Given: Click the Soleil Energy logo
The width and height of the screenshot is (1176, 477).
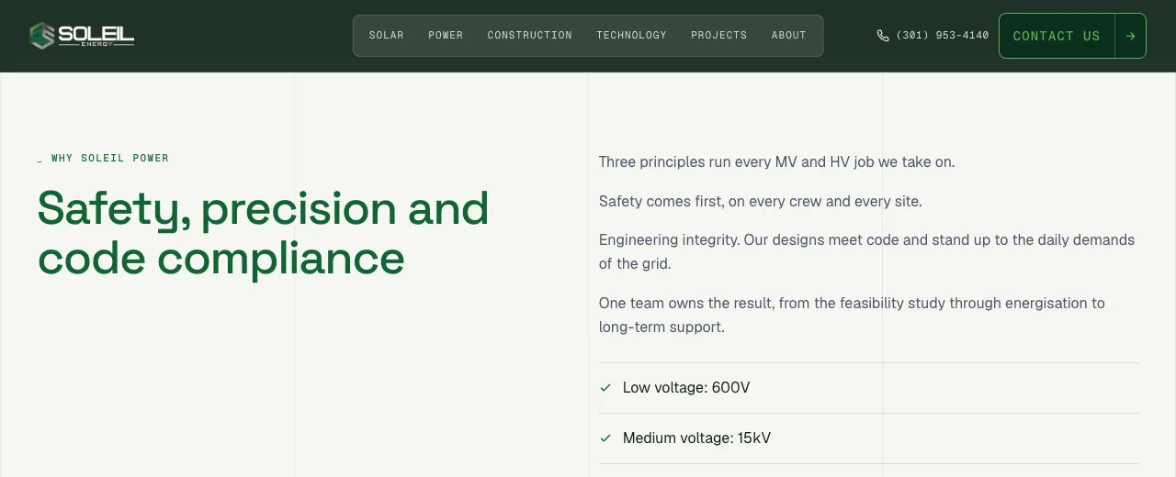Looking at the screenshot, I should (82, 36).
